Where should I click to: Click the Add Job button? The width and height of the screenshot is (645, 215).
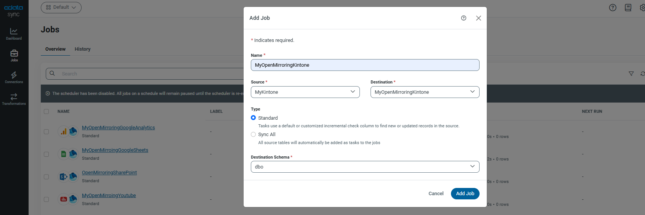coord(465,194)
